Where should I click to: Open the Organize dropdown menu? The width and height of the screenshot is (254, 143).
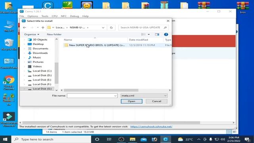pyautogui.click(x=32, y=35)
